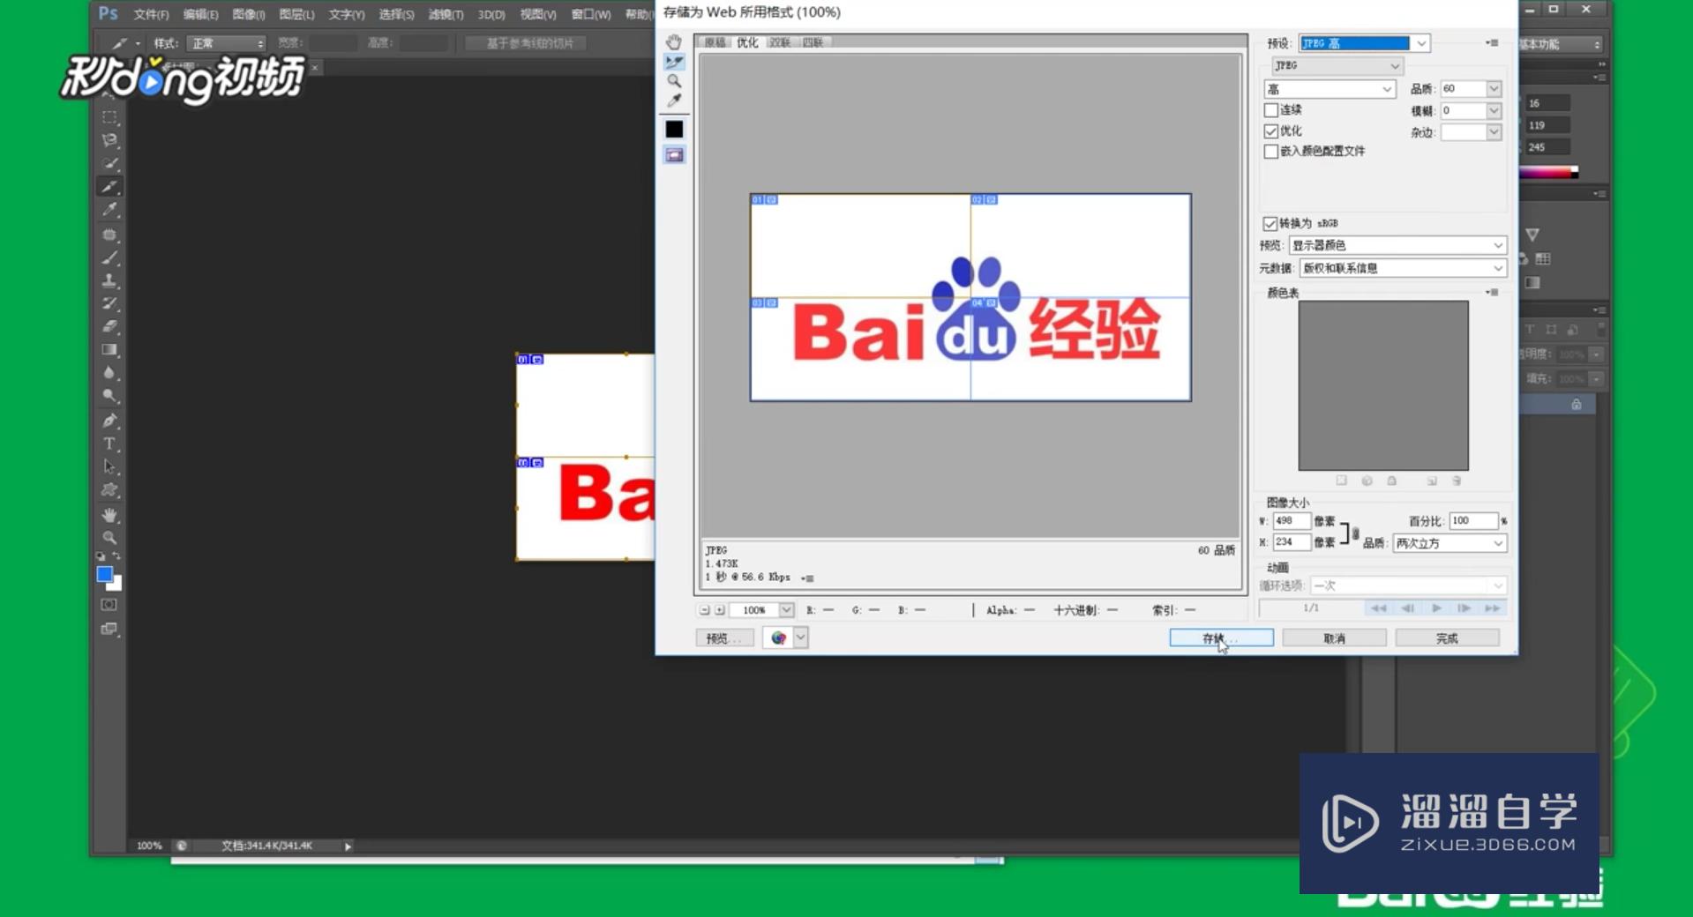Select the Eraser tool in Photoshop toolbar
This screenshot has width=1693, height=917.
point(109,327)
